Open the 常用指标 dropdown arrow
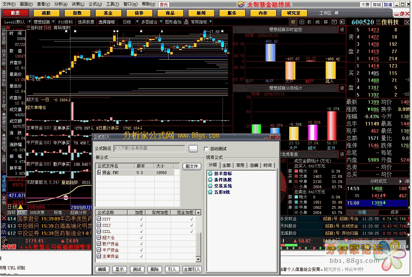 pyautogui.click(x=210, y=22)
